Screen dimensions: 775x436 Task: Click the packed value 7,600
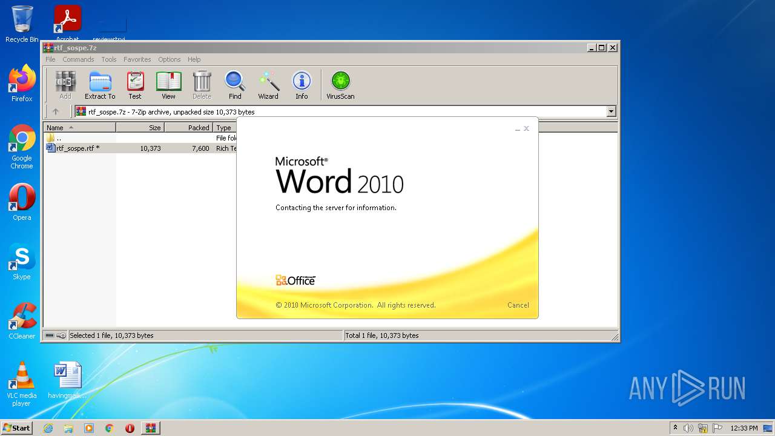click(200, 148)
